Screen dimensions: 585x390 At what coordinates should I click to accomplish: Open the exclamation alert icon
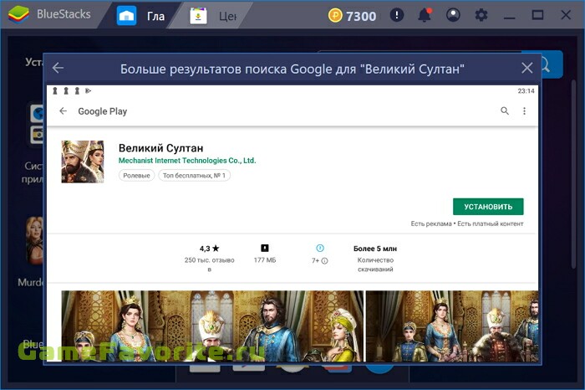[x=397, y=15]
